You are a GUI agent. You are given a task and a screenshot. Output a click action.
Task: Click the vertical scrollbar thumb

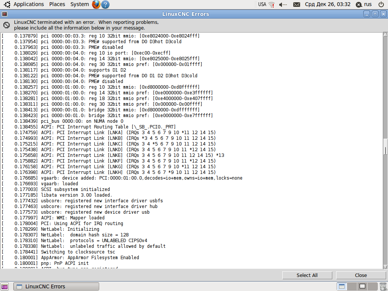[385, 147]
